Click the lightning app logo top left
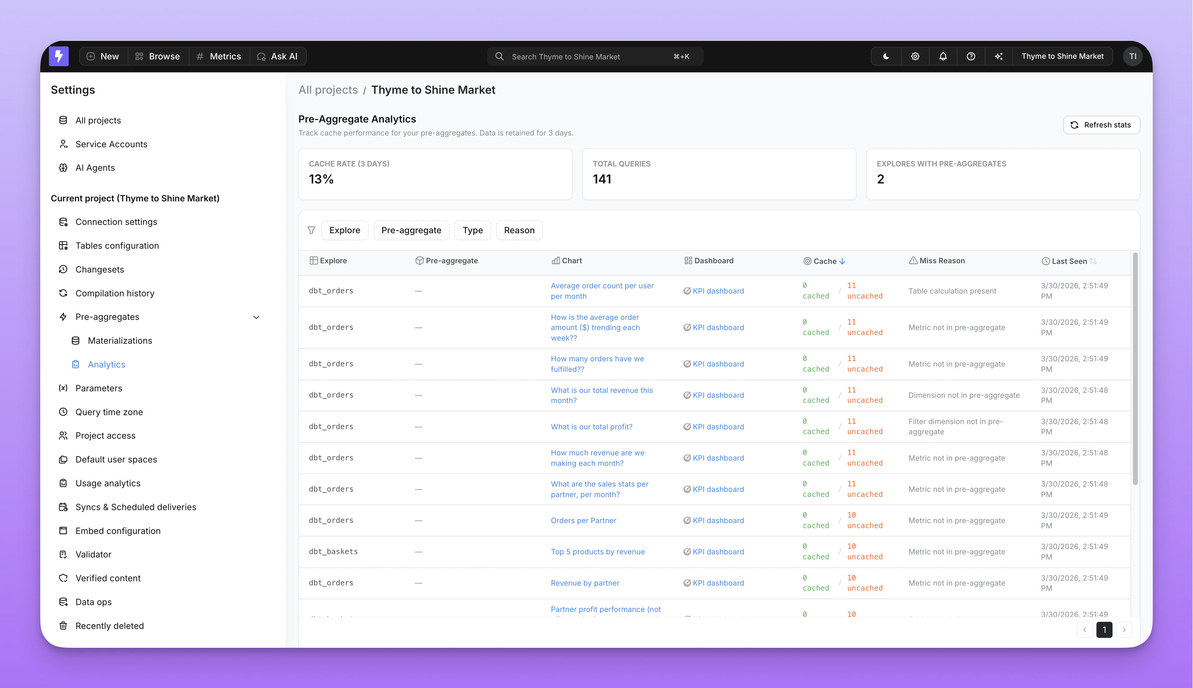 point(59,56)
